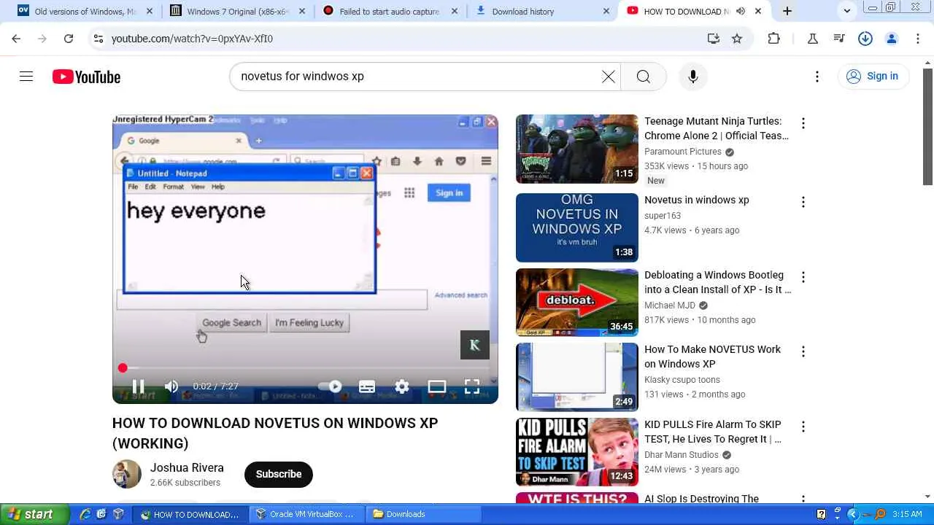
Task: Open browser profile icon
Action: click(892, 39)
